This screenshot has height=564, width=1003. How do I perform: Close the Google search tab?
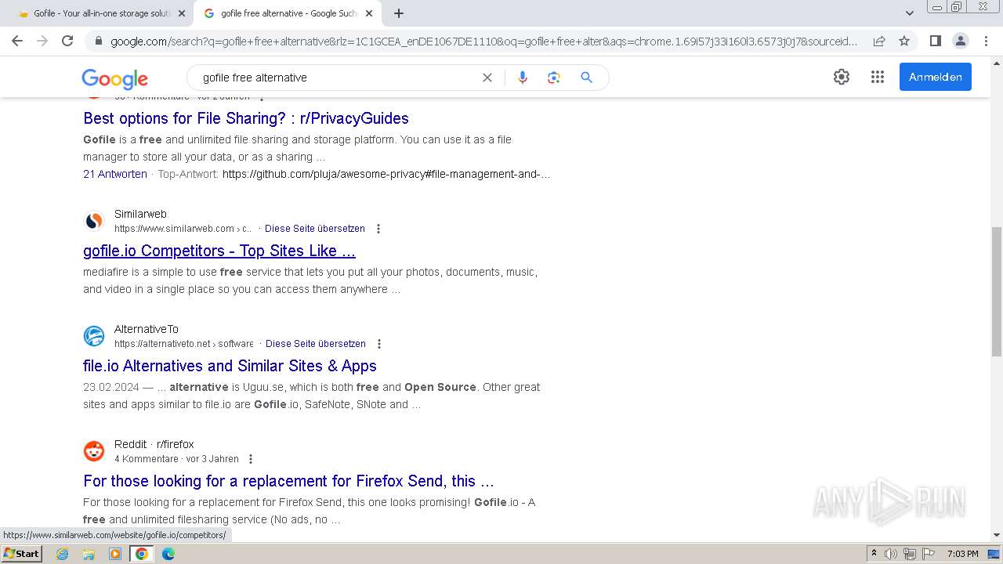click(369, 13)
